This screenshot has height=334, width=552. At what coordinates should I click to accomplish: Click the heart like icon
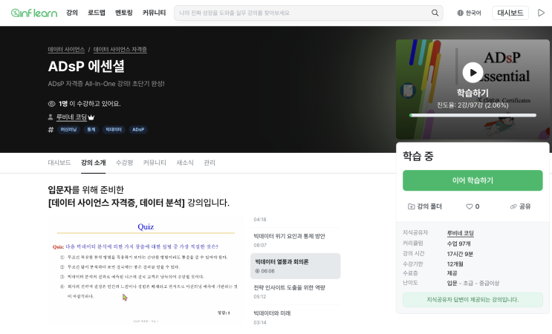point(469,206)
